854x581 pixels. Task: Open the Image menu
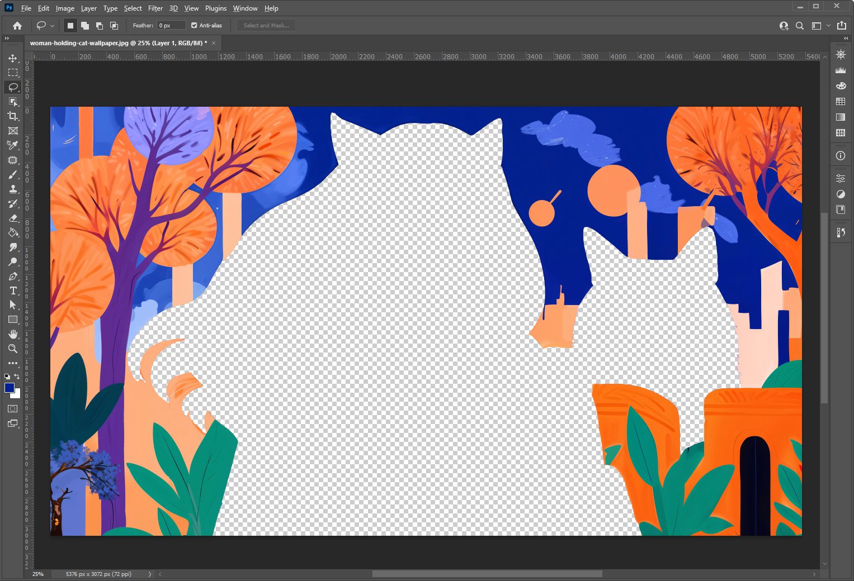65,8
